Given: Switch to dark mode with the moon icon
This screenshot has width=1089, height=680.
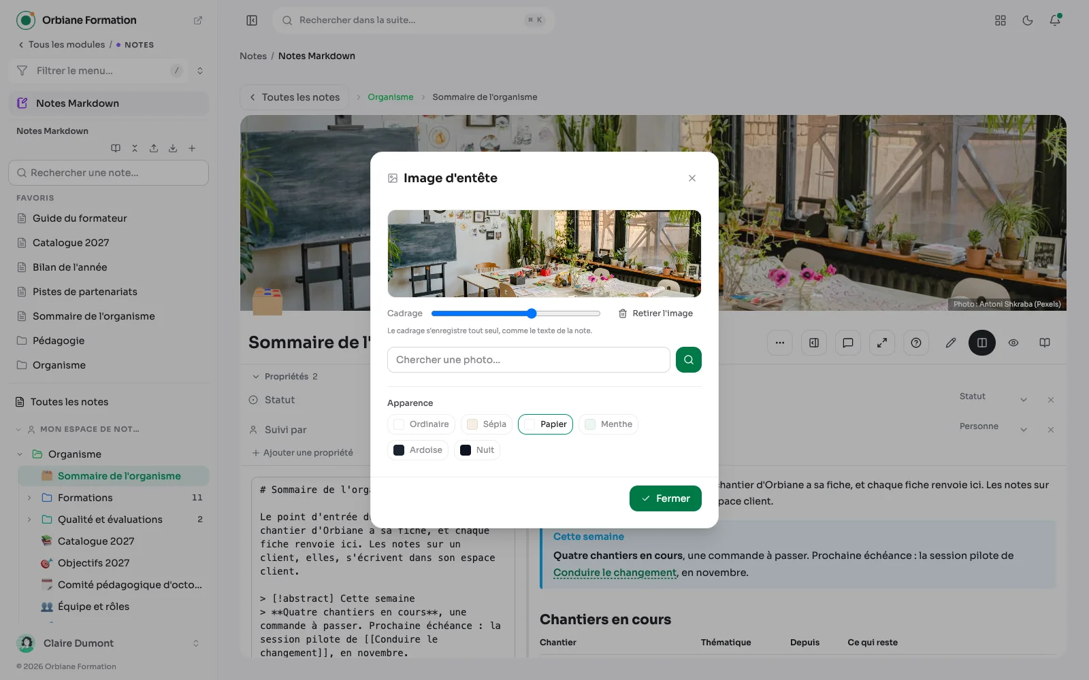Looking at the screenshot, I should pyautogui.click(x=1028, y=20).
